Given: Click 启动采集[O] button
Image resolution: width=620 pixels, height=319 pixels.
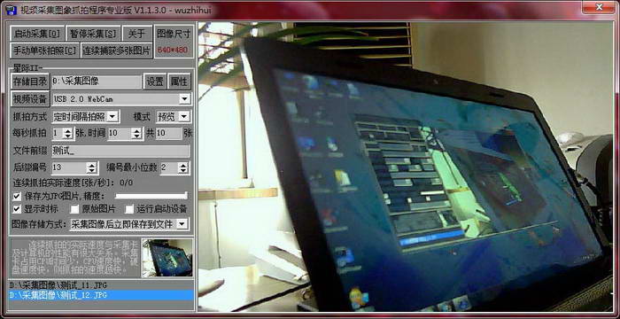Looking at the screenshot, I should pos(37,34).
